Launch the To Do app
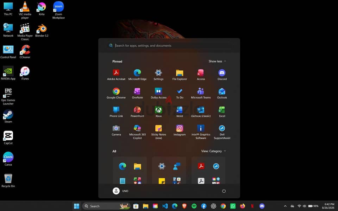Image resolution: width=338 pixels, height=211 pixels. click(x=180, y=93)
